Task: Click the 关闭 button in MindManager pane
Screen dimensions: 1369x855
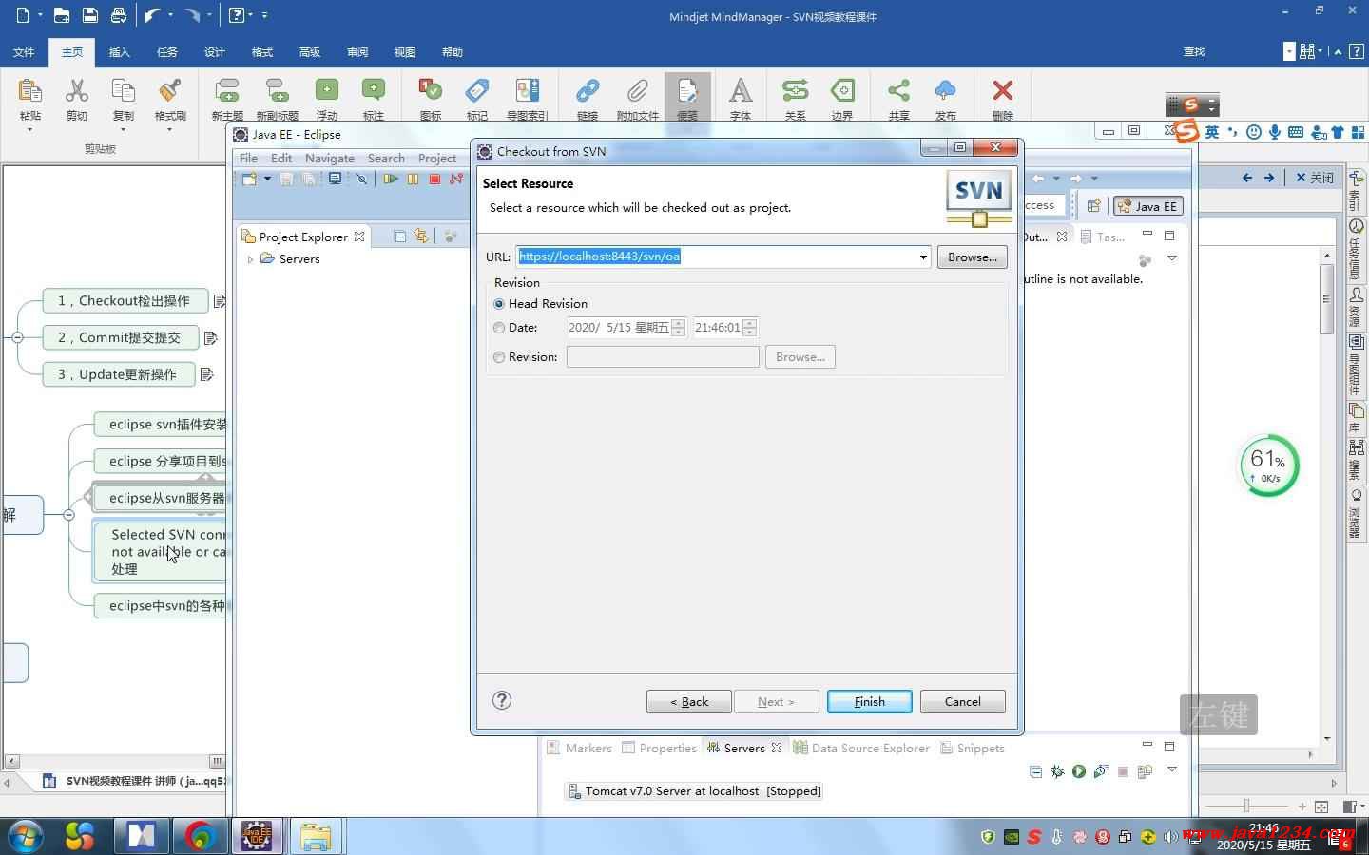Action: (x=1315, y=178)
